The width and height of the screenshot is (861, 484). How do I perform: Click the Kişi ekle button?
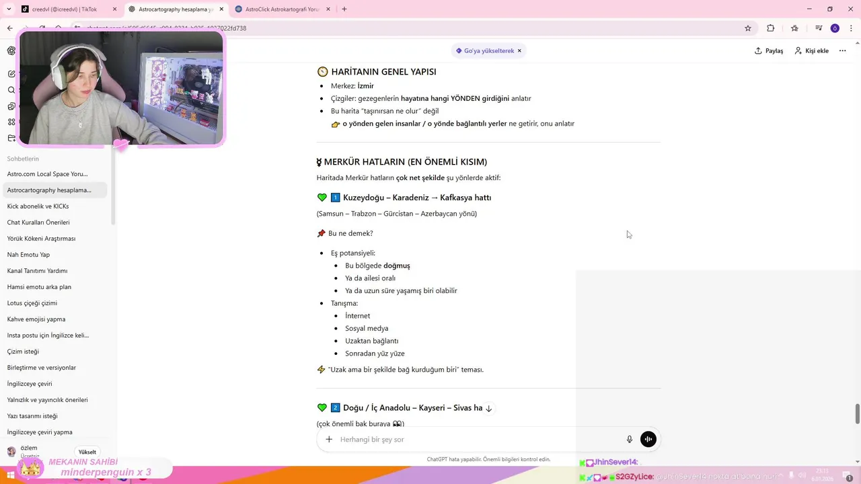click(812, 51)
